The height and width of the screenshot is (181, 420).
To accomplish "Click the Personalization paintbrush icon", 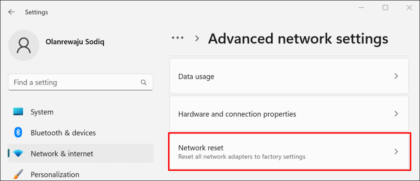I will (x=18, y=174).
